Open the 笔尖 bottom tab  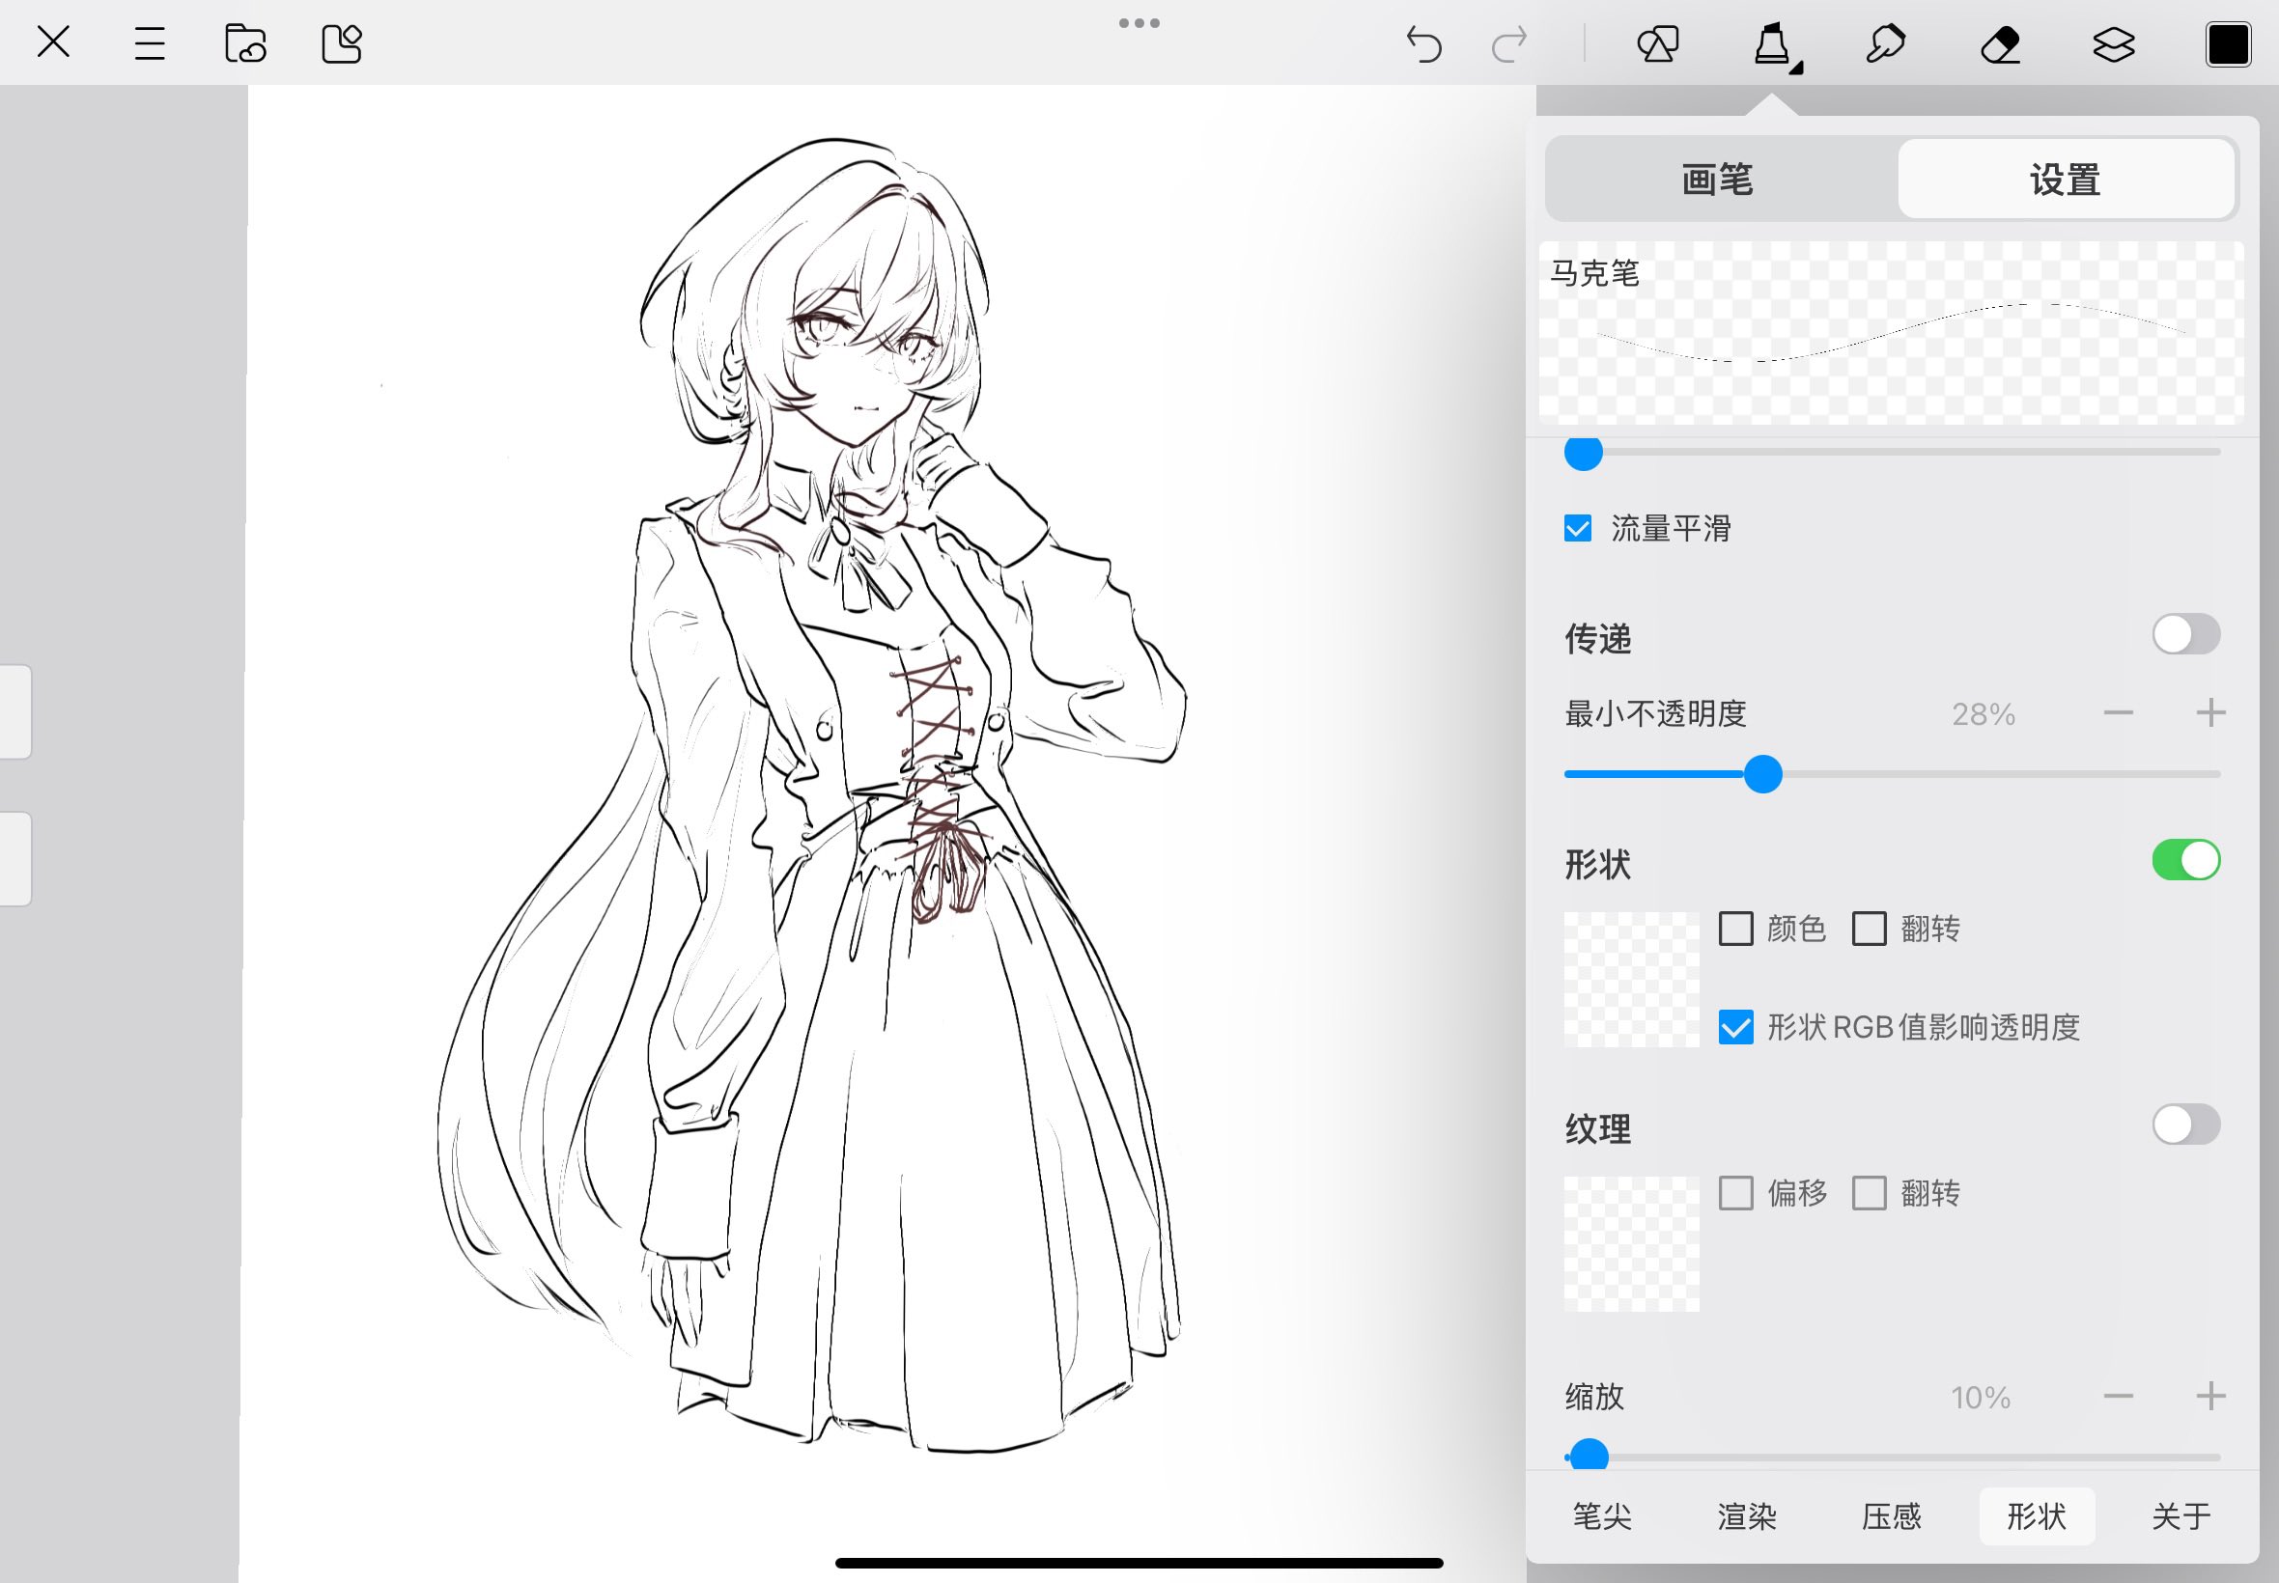pyautogui.click(x=1601, y=1515)
